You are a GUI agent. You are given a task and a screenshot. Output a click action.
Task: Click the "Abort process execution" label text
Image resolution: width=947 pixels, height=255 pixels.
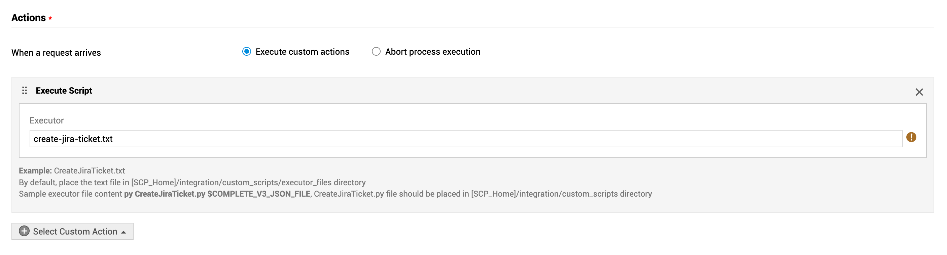(x=432, y=52)
